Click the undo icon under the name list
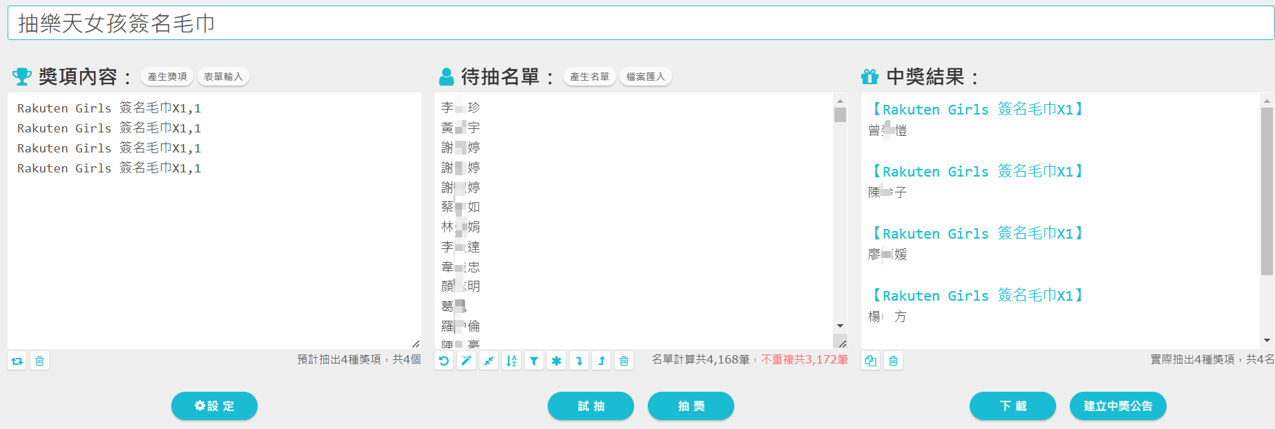Image resolution: width=1275 pixels, height=429 pixels. click(x=444, y=361)
